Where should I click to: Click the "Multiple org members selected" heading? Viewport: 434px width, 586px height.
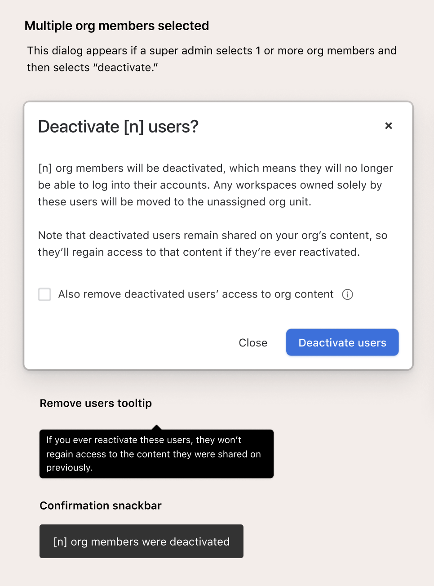(117, 26)
